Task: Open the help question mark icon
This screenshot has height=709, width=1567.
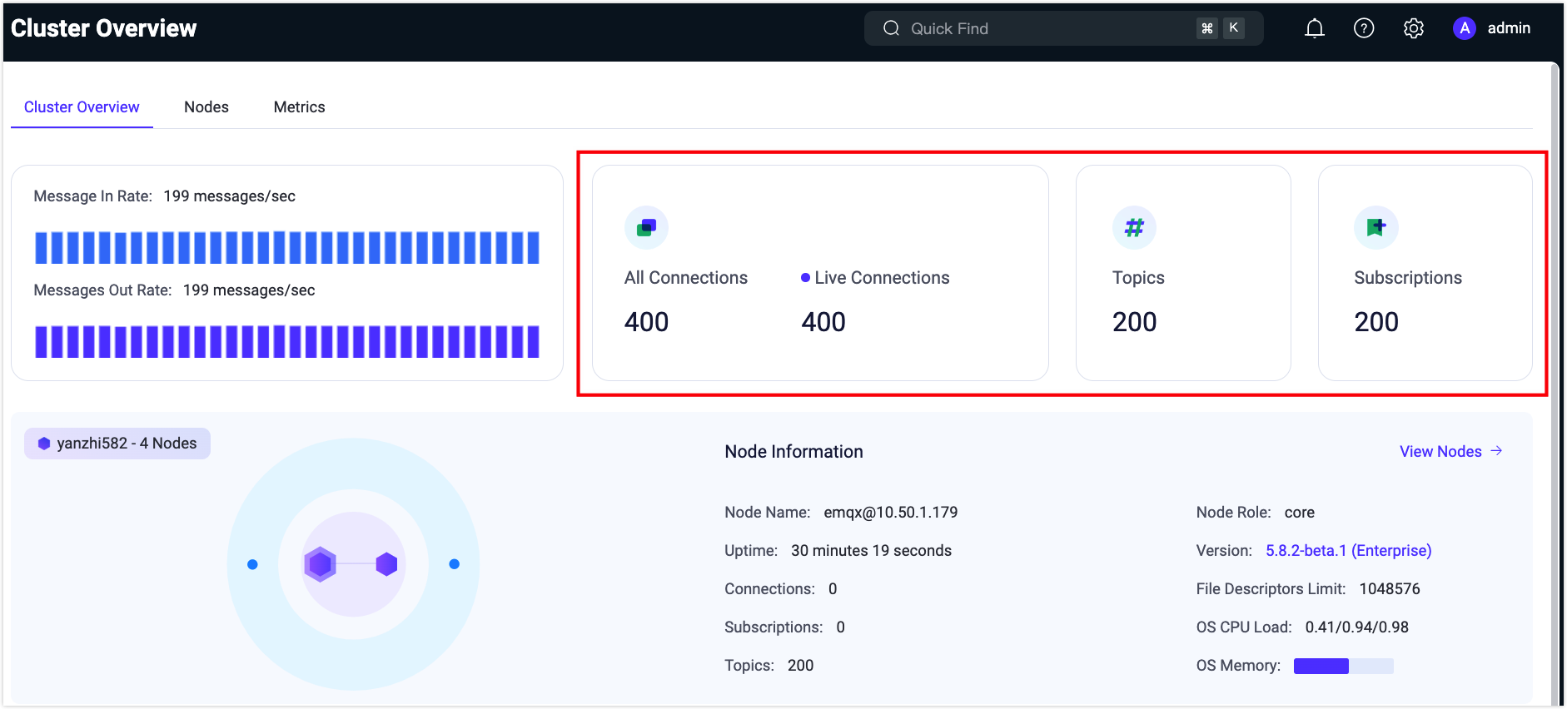Action: (x=1364, y=28)
